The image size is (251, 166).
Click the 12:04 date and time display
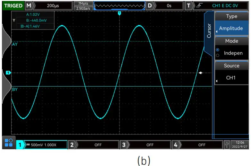click(240, 145)
